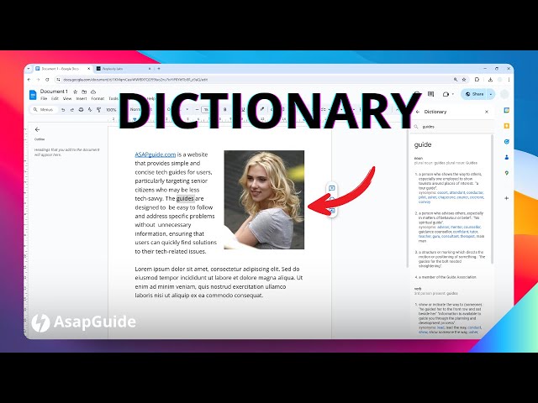
Task: Click the Share button
Action: coord(476,94)
